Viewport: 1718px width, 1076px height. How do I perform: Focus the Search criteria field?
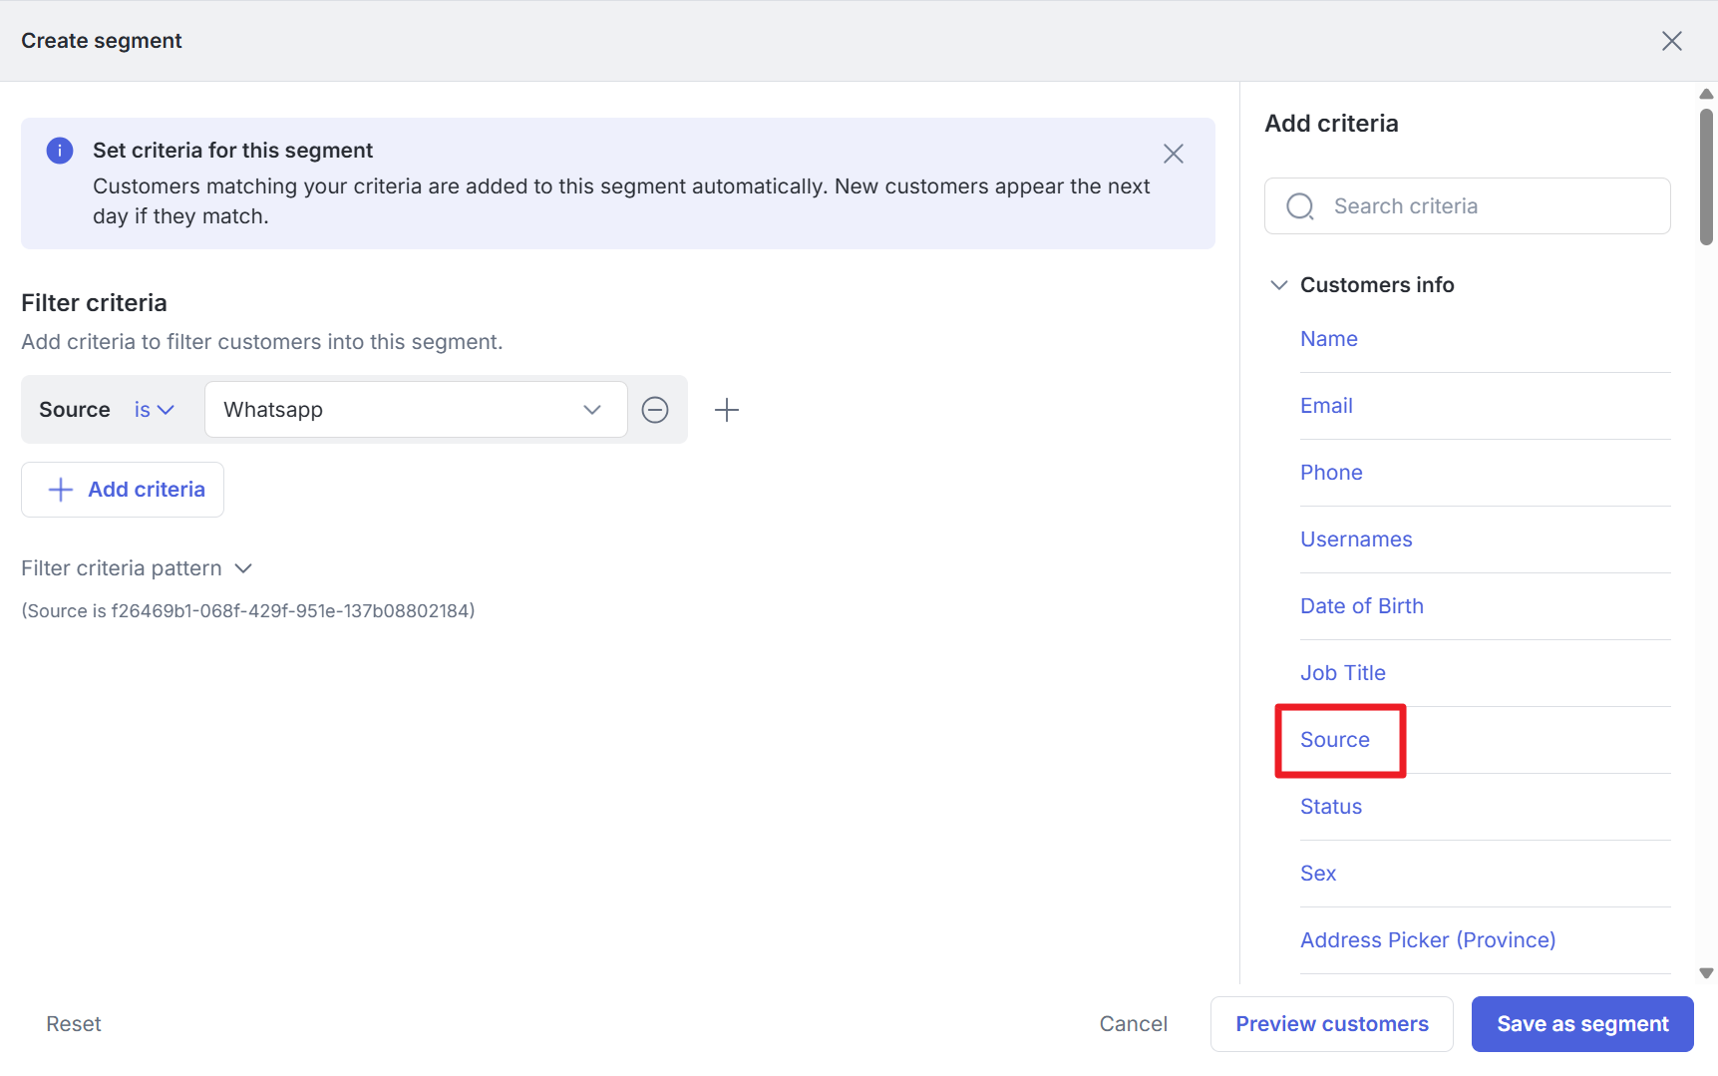coord(1468,206)
